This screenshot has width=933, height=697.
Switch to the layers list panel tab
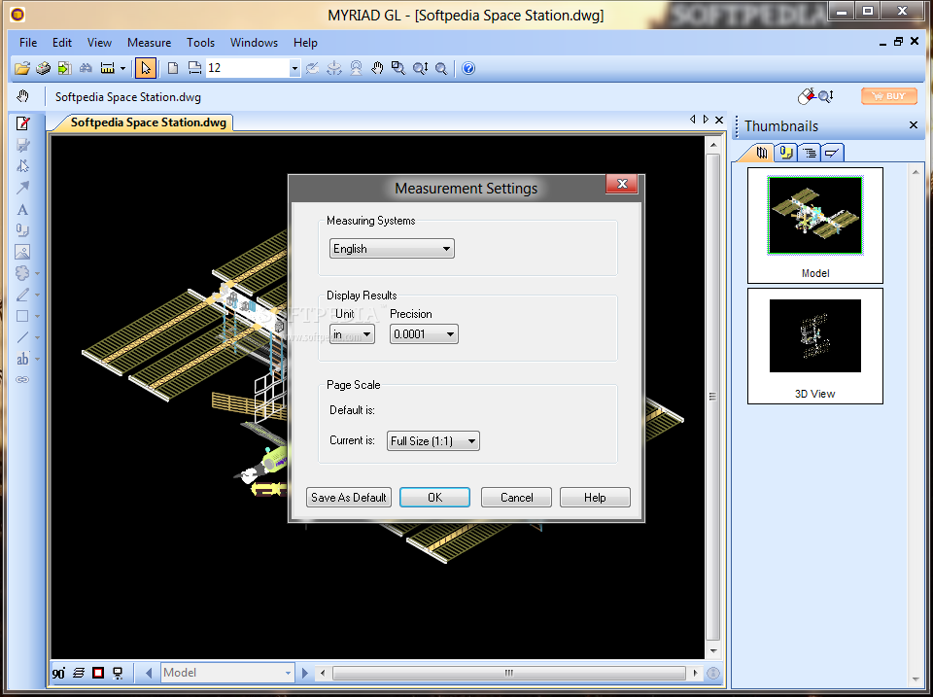click(x=810, y=153)
